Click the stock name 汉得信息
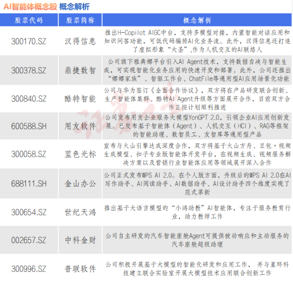This screenshot has width=293, height=283. [x=80, y=41]
